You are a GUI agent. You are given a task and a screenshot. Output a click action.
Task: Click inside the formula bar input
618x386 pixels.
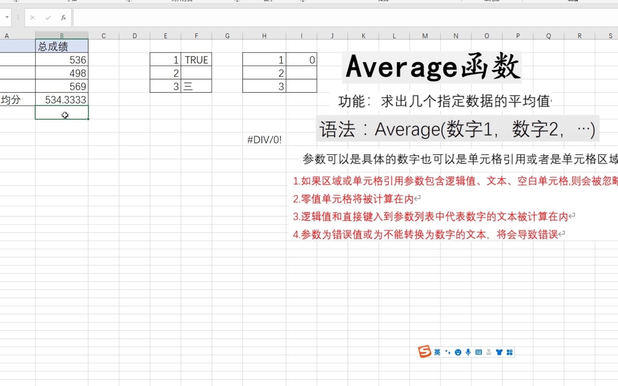coord(345,18)
